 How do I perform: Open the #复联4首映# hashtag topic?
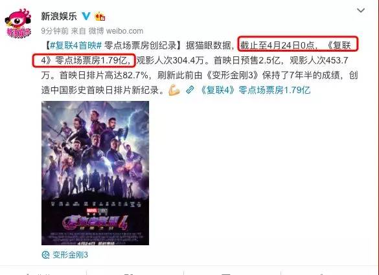point(76,45)
